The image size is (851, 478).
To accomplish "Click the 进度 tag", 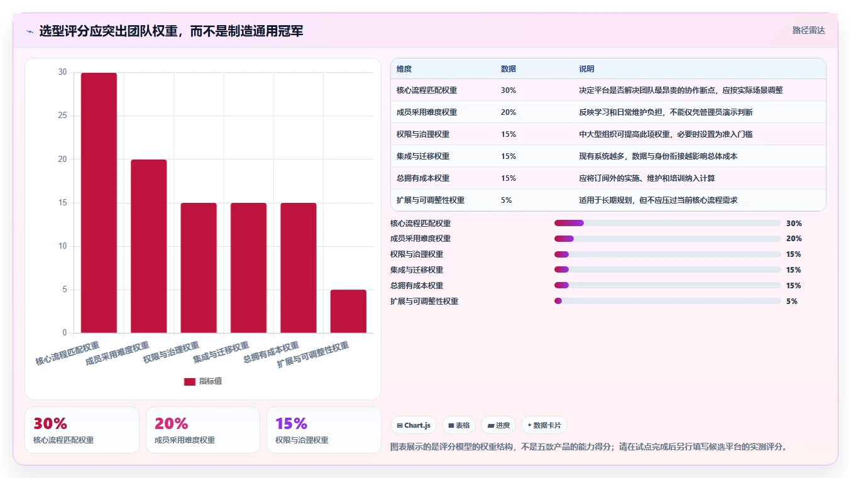I will tap(498, 425).
